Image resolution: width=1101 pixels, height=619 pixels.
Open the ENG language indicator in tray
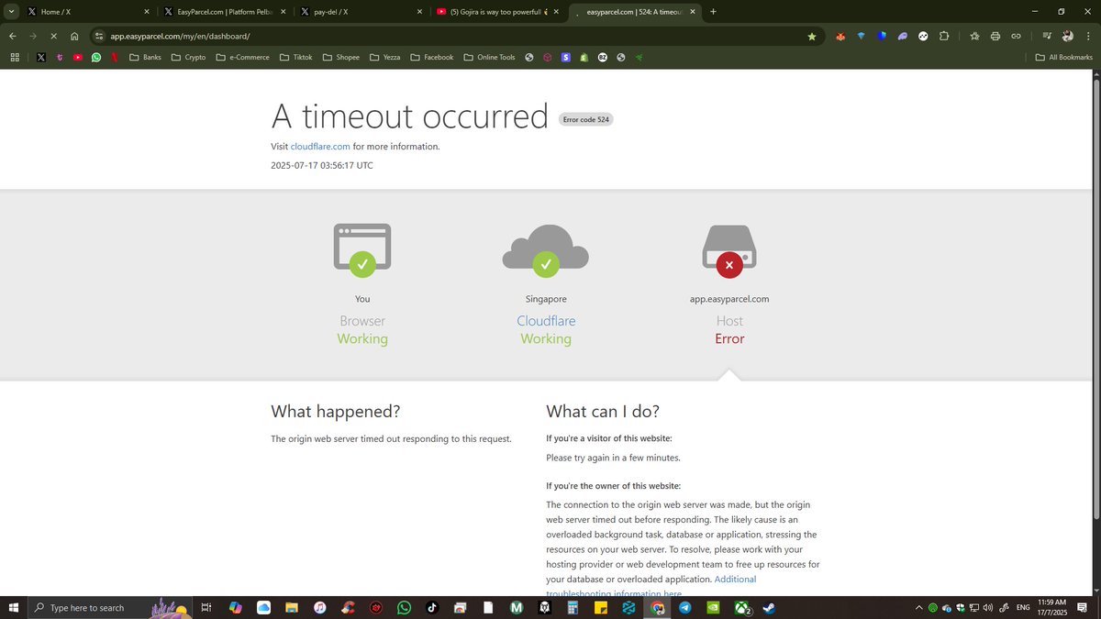coord(1023,607)
